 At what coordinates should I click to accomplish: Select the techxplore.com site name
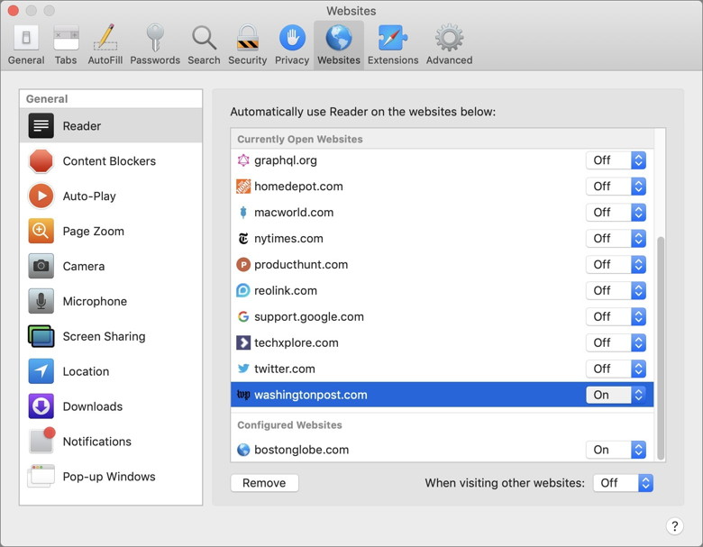click(296, 342)
